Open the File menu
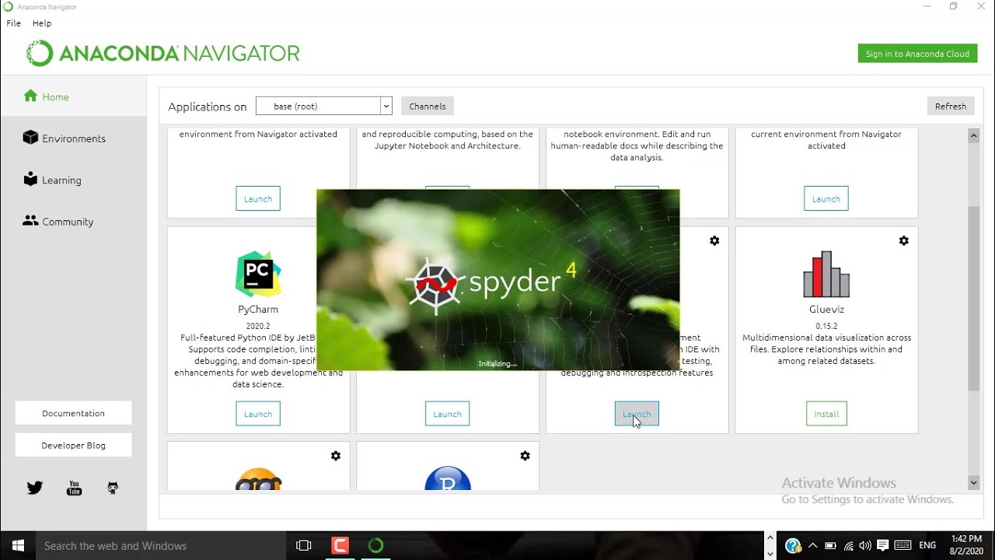The width and height of the screenshot is (995, 560). (x=14, y=23)
